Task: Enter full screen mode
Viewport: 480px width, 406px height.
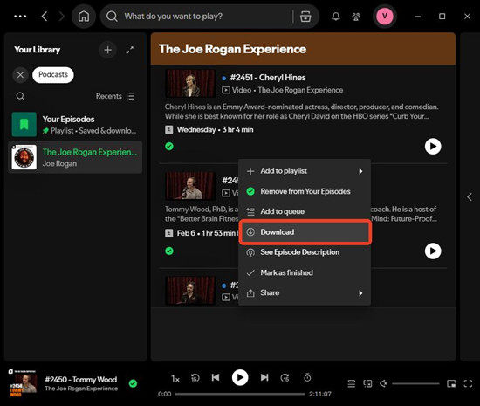Action: [468, 383]
